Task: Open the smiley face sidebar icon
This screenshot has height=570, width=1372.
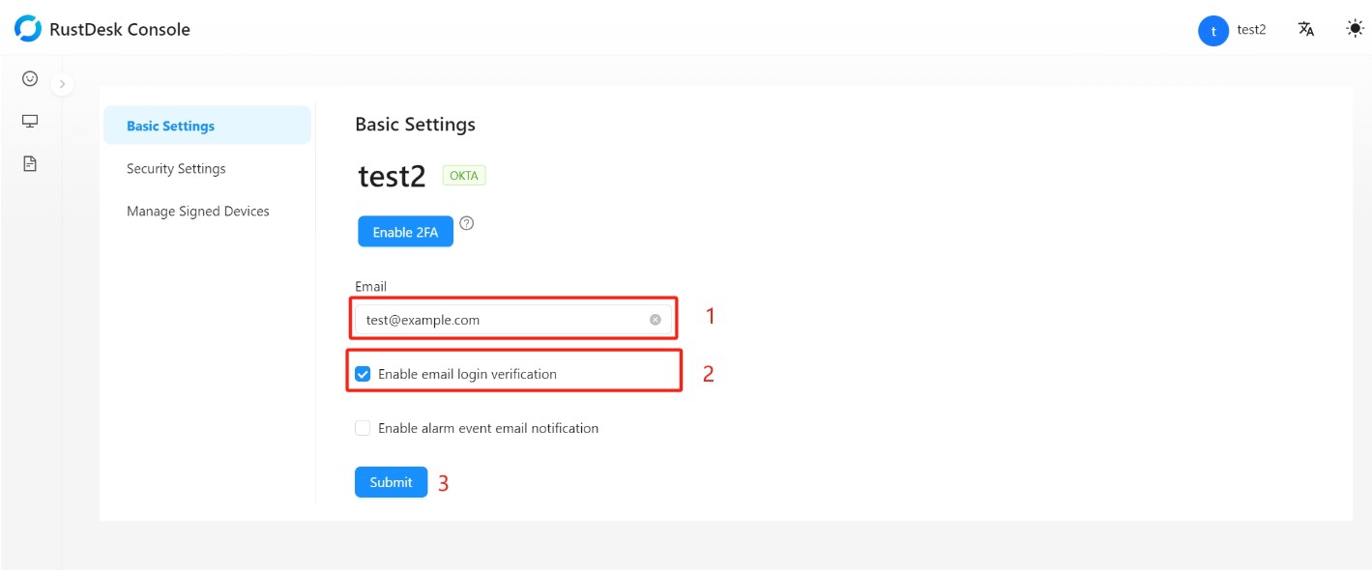Action: tap(30, 78)
